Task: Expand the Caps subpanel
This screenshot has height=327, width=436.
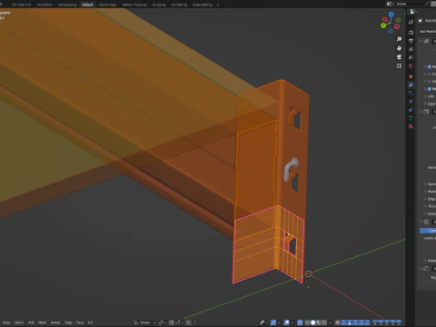Action: click(430, 104)
